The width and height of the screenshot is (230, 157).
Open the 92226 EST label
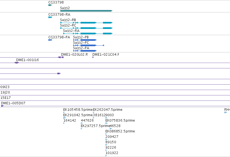pyautogui.click(x=111, y=148)
